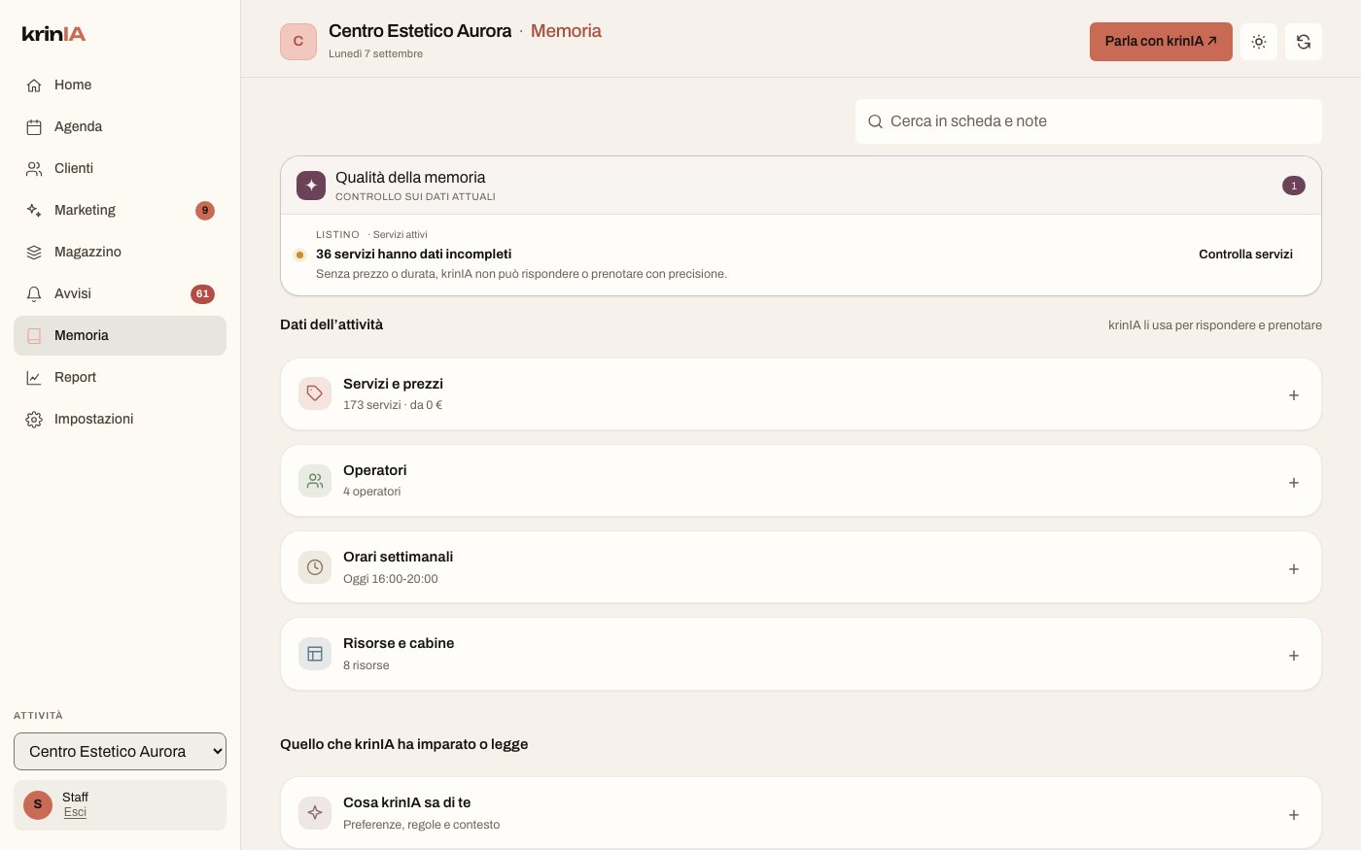Click the Parla con krinIA button
This screenshot has width=1361, height=850.
[x=1161, y=42]
